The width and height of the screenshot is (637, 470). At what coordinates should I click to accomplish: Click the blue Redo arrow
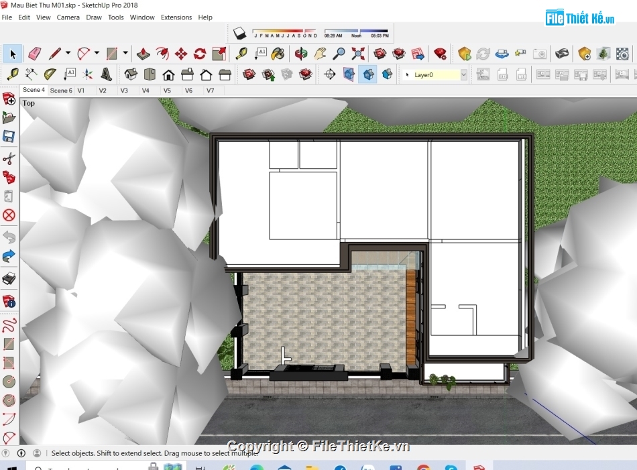click(x=9, y=256)
